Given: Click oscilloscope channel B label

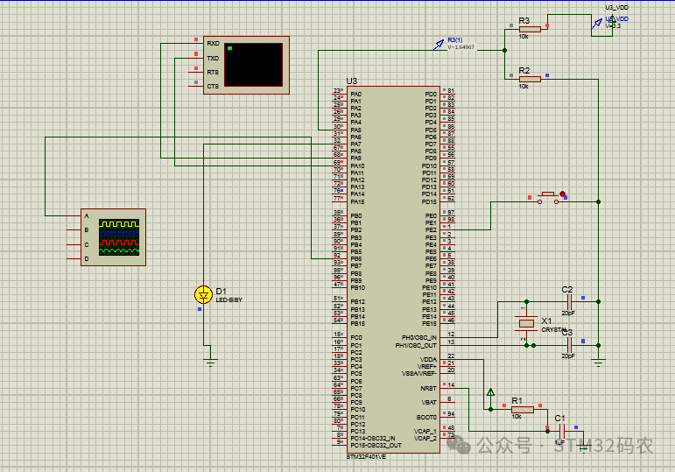Looking at the screenshot, I should click(x=87, y=230).
